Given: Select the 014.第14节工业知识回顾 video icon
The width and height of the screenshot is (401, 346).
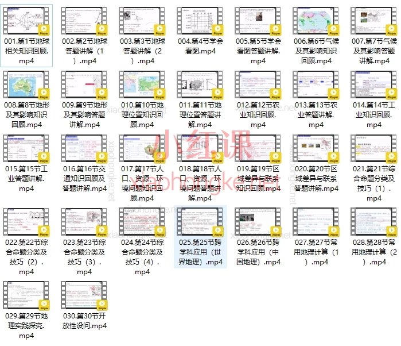Looking at the screenshot, I should pyautogui.click(x=373, y=86).
